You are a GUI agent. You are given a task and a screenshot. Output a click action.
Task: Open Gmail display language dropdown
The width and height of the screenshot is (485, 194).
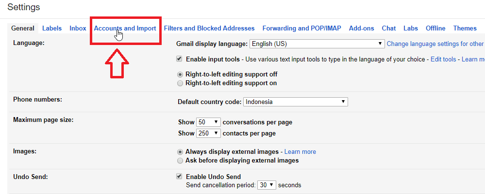(x=317, y=44)
